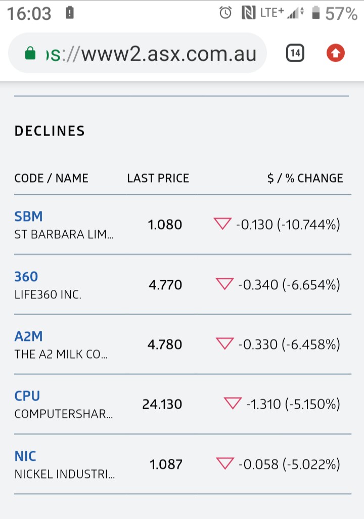Tap the $ / % CHANGE column header
This screenshot has height=519, width=364.
(305, 178)
